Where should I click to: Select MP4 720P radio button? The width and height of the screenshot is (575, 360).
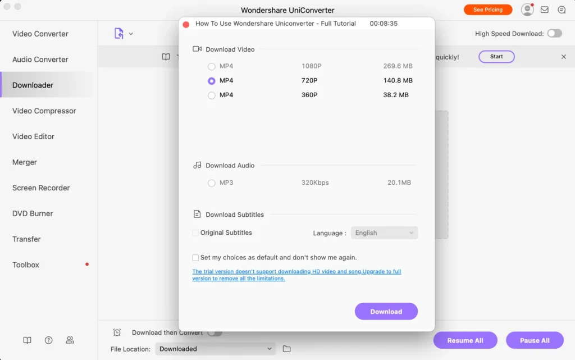click(211, 81)
